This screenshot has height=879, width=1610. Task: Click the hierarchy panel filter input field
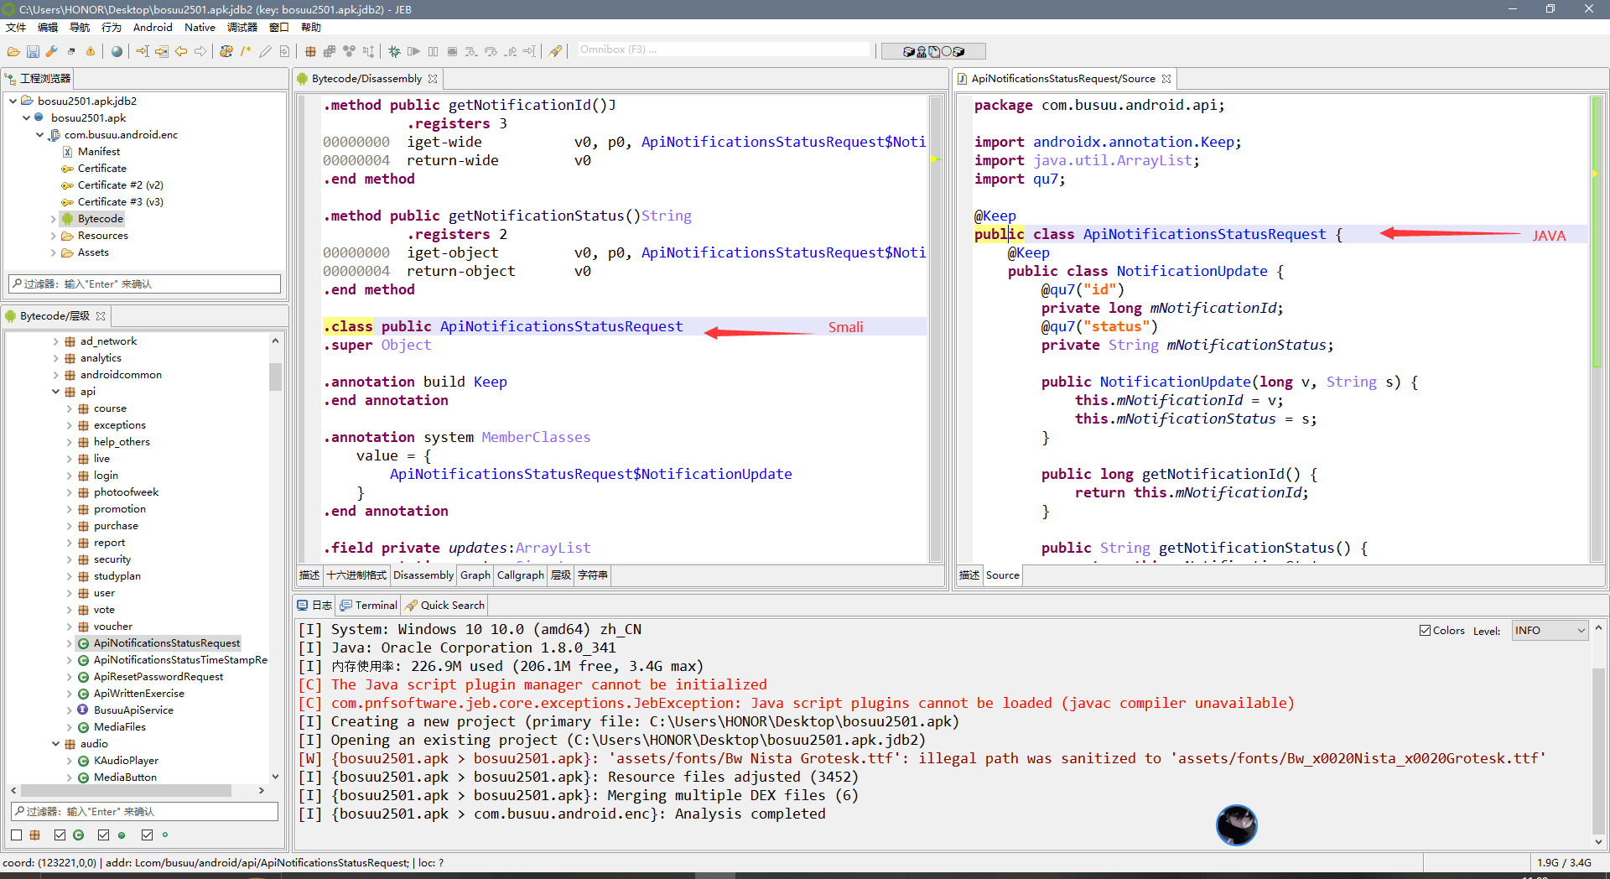click(144, 812)
